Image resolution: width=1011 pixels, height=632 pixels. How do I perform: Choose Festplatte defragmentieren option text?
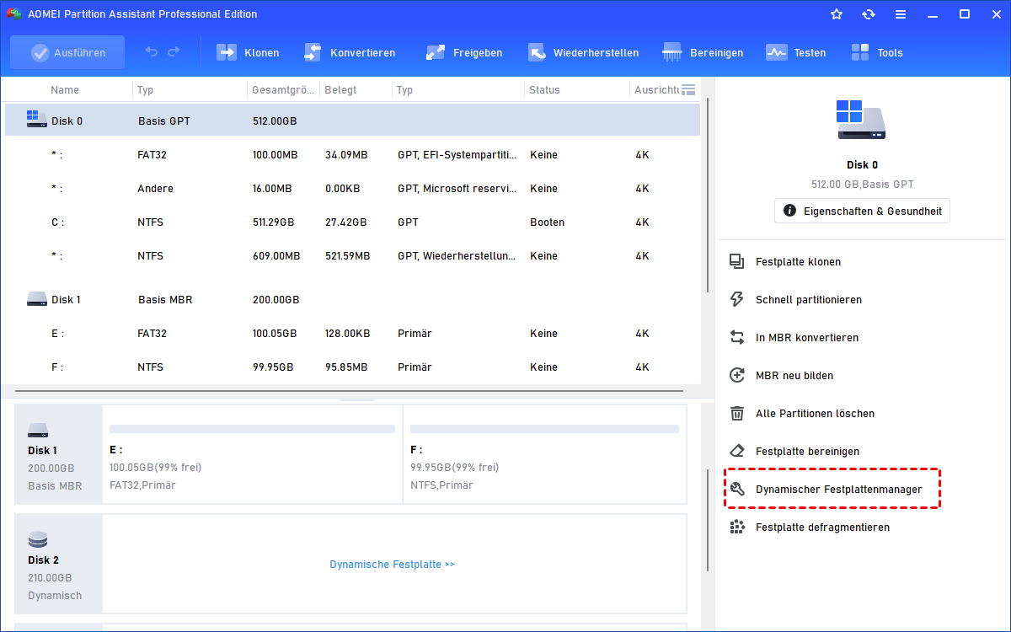(x=822, y=528)
